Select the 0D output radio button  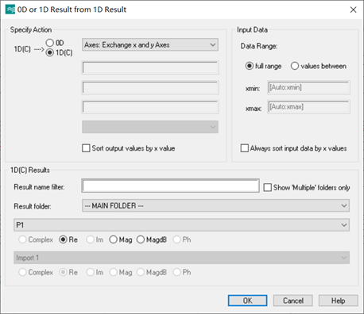50,43
